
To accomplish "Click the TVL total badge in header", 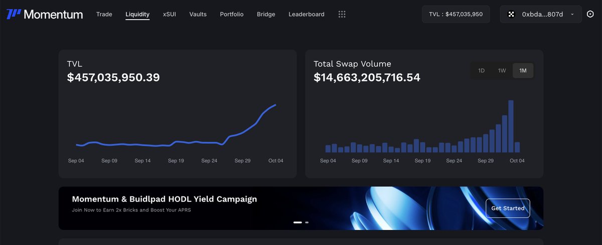I will point(456,15).
